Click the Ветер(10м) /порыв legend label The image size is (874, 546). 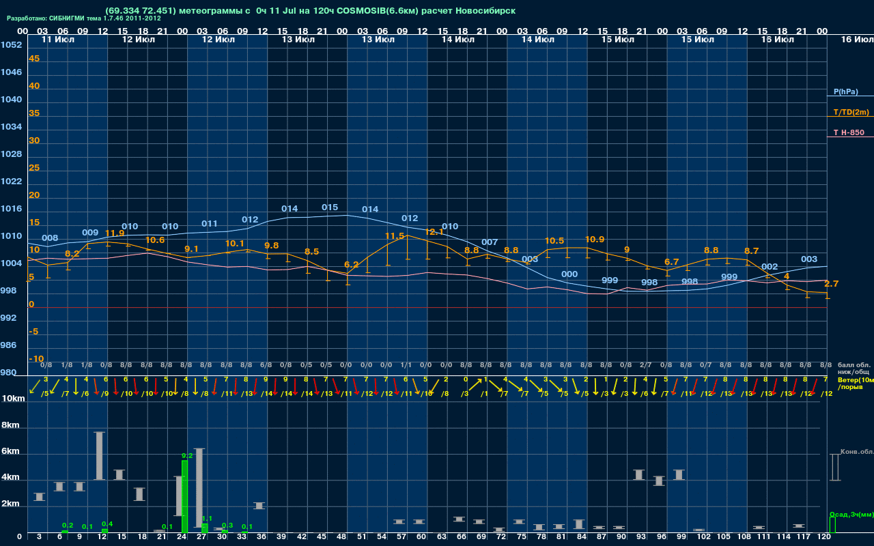coord(856,382)
